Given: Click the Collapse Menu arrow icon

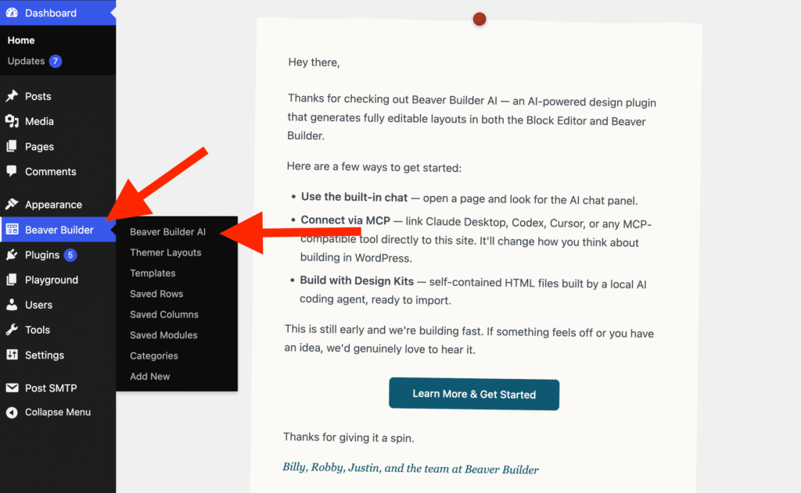Looking at the screenshot, I should click(x=12, y=413).
